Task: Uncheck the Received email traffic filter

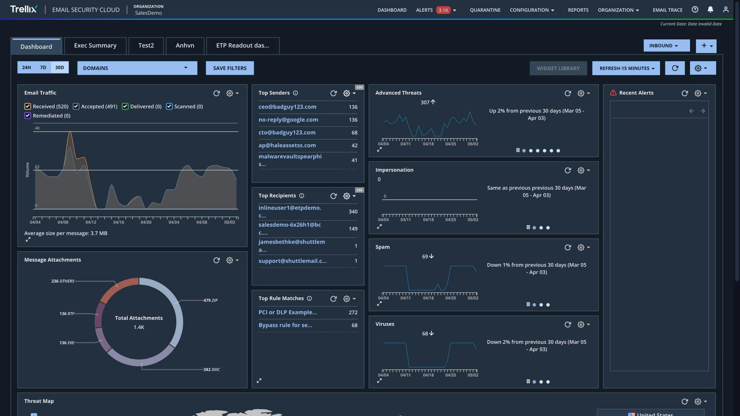Action: [x=28, y=106]
